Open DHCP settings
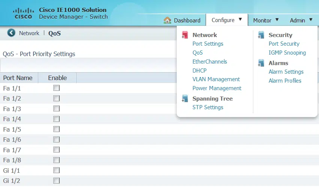 coord(199,71)
